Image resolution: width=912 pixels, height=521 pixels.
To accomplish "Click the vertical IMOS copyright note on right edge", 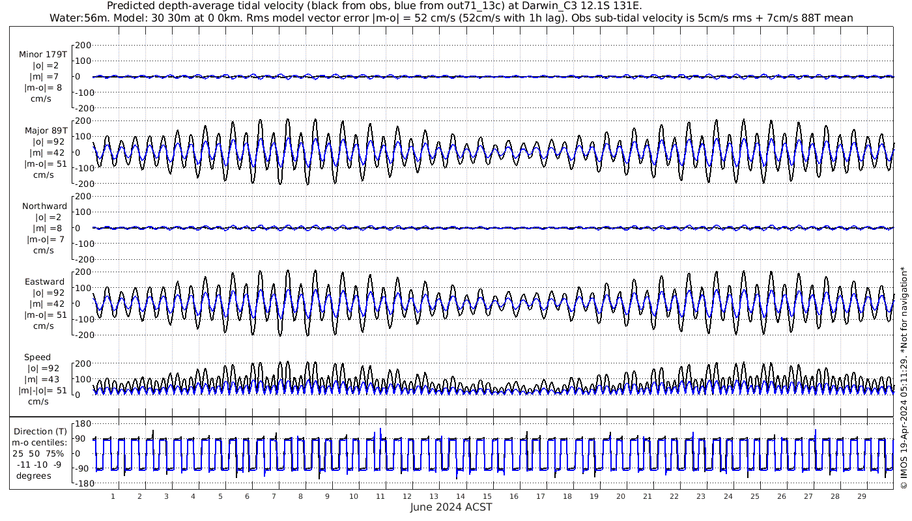I will click(x=904, y=378).
